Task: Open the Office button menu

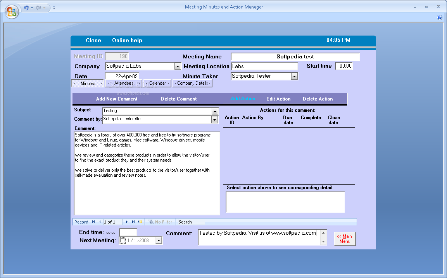Action: tap(12, 12)
